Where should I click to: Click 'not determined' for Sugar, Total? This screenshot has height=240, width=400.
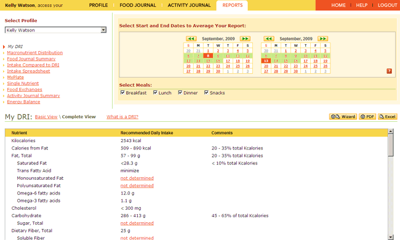click(x=137, y=223)
